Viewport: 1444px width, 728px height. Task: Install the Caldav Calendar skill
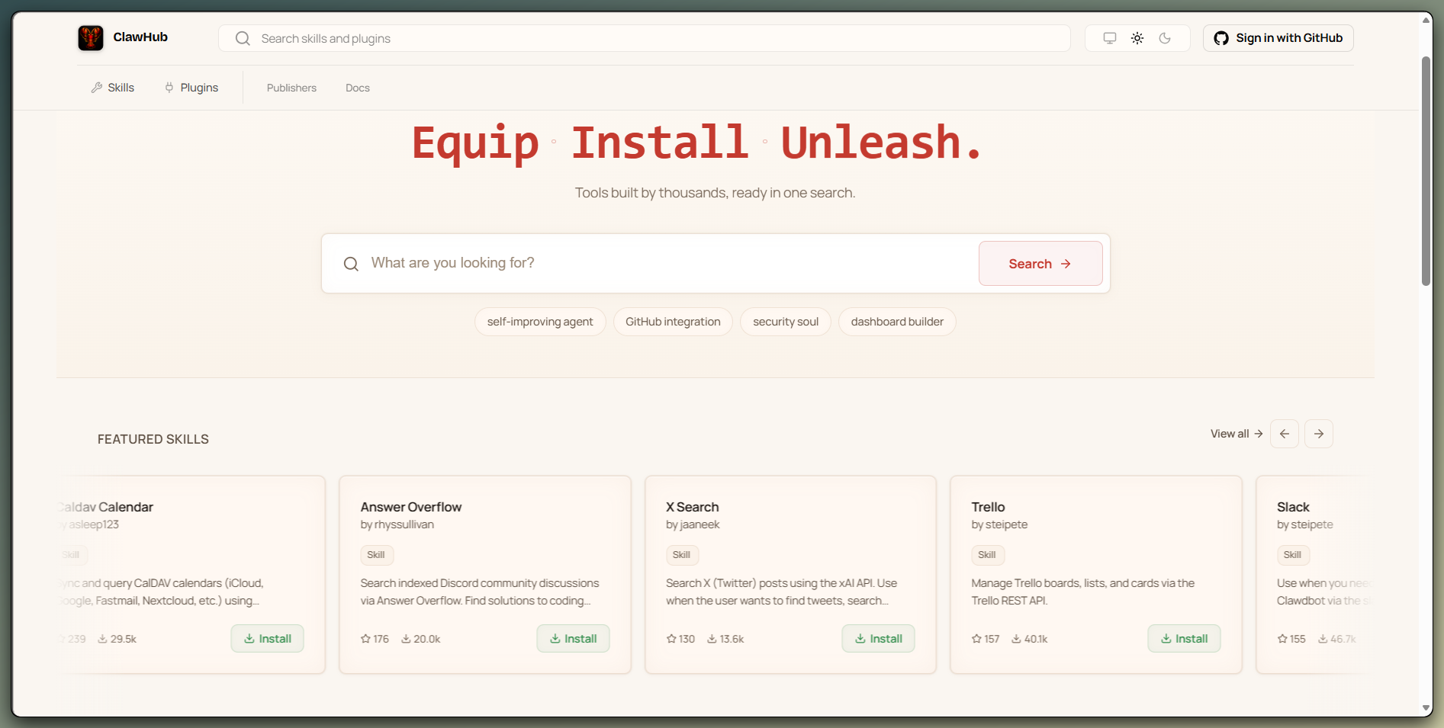[x=268, y=639]
